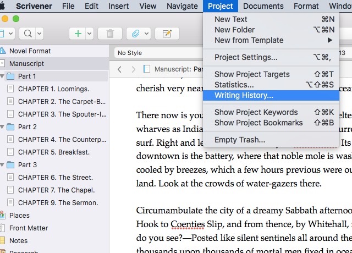Click the misspelled word Coenties in editor
Viewport: 352px width, 253px height.
[x=188, y=224]
